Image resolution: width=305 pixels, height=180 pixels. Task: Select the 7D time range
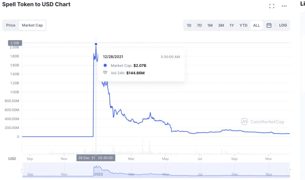coord(199,25)
